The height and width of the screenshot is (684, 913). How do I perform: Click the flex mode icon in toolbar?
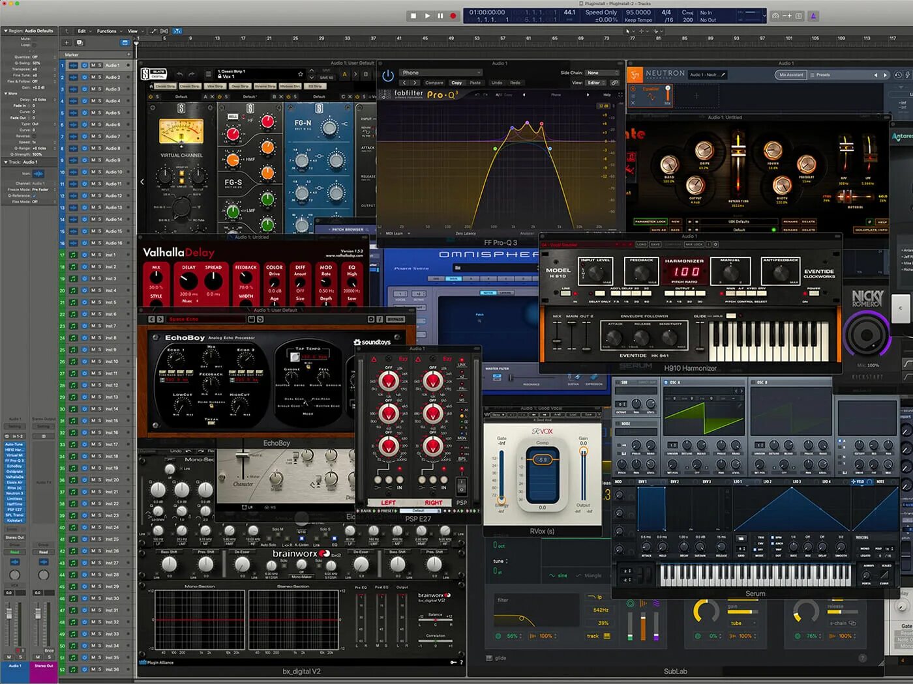164,31
